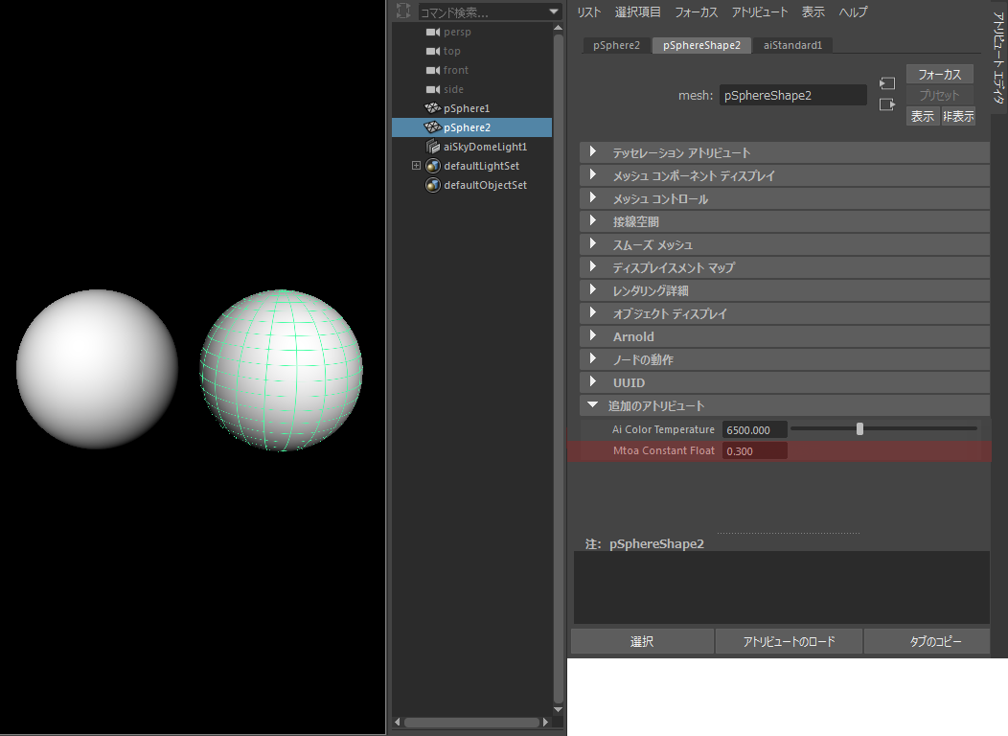Click the aiSkyDomeLight1 light icon
The image size is (1008, 736).
(433, 147)
